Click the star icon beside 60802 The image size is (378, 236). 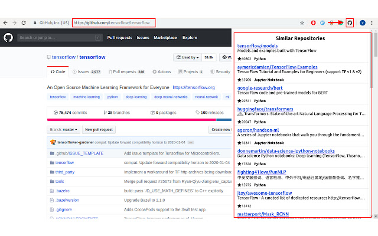(x=239, y=59)
